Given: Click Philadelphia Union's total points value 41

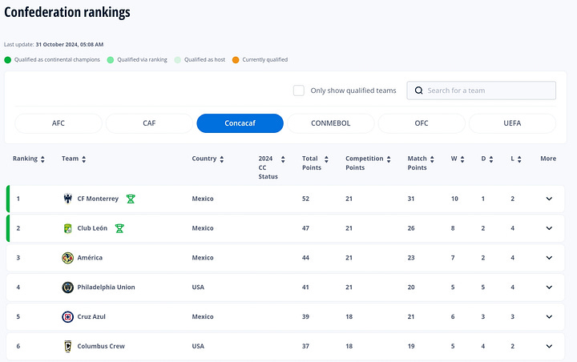Looking at the screenshot, I should click(x=305, y=288).
